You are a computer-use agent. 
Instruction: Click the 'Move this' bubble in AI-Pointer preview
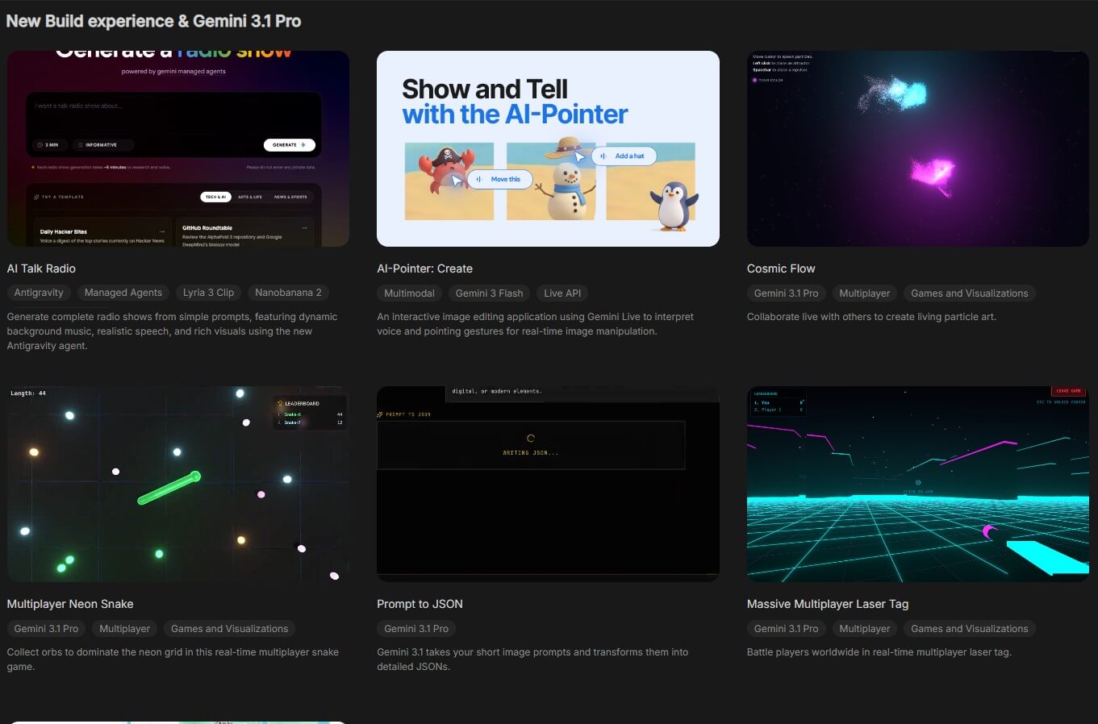coord(500,179)
